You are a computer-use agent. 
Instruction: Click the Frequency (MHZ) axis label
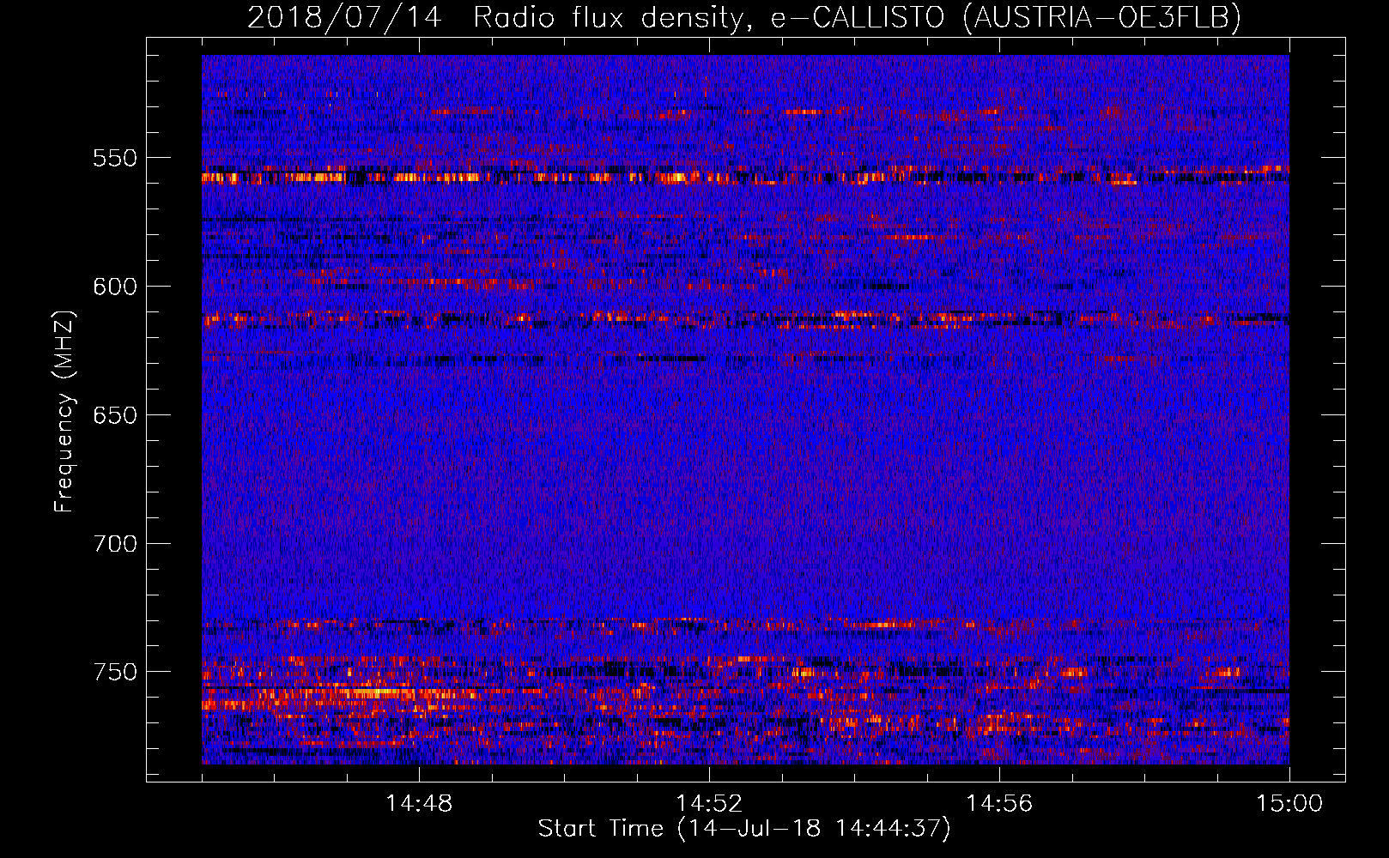(64, 411)
